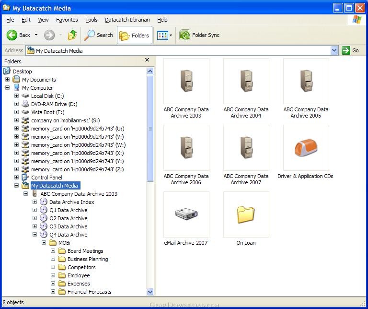The height and width of the screenshot is (309, 368).
Task: Click memory_card (U:) network drive icon
Action: 25,129
